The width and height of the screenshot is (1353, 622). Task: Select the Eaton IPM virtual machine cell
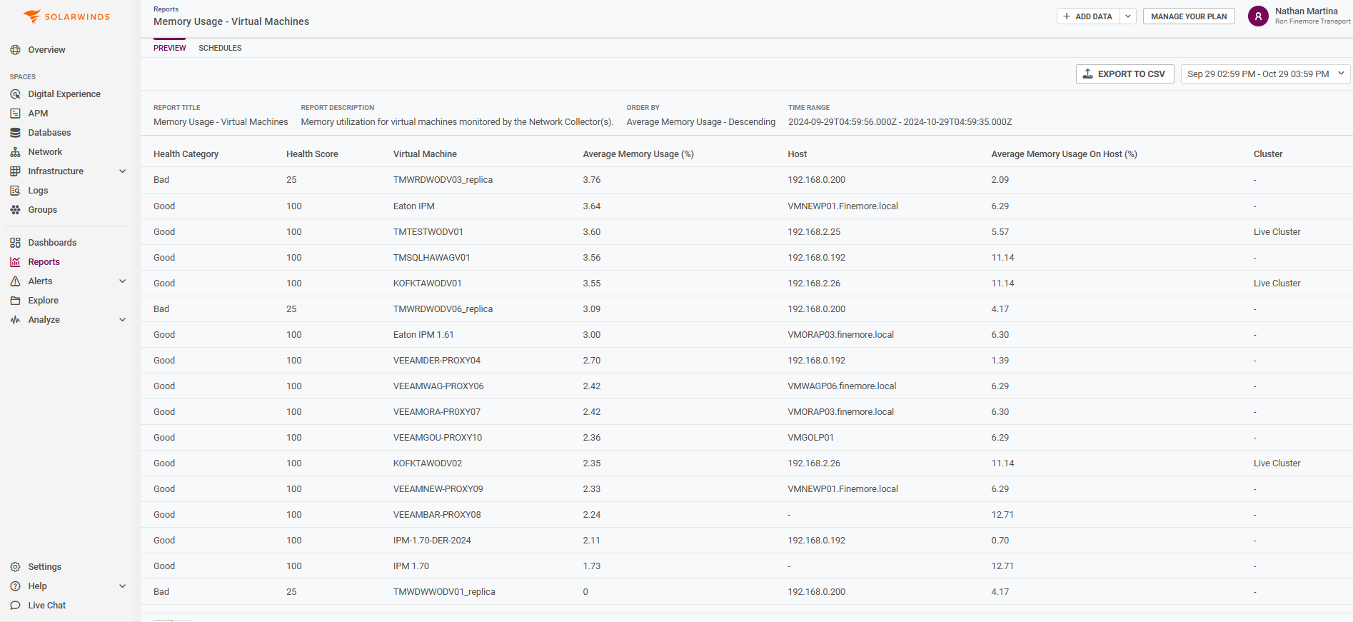pyautogui.click(x=413, y=206)
